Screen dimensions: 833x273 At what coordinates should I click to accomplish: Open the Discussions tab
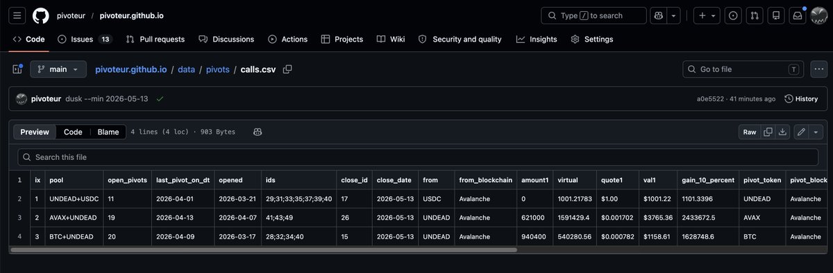(x=226, y=39)
